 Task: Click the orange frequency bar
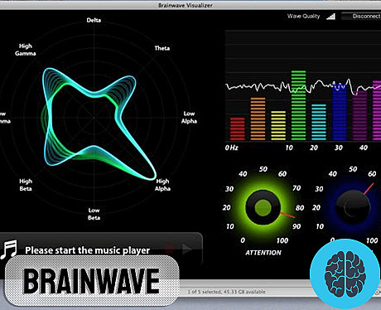[258, 119]
